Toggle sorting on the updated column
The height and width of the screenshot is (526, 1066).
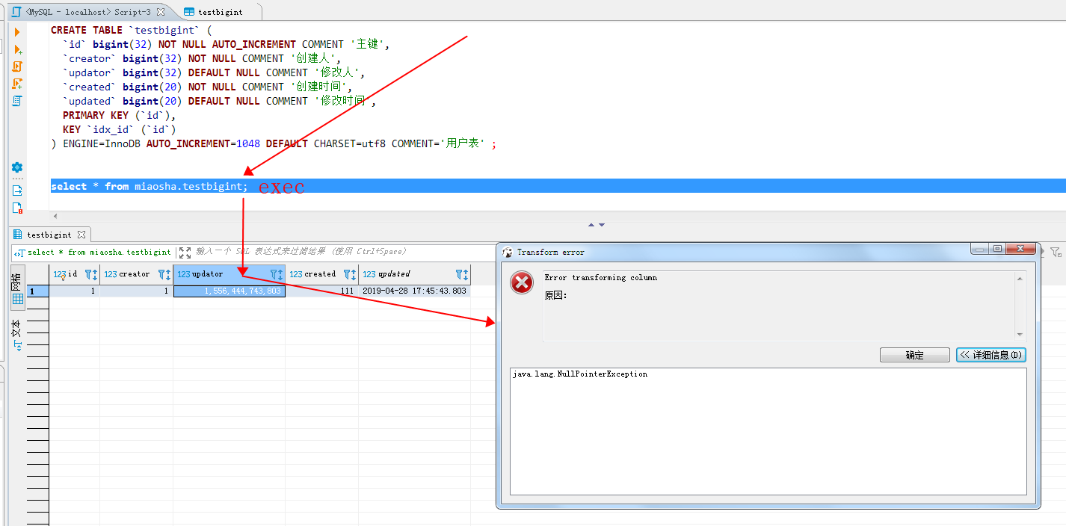pos(467,274)
